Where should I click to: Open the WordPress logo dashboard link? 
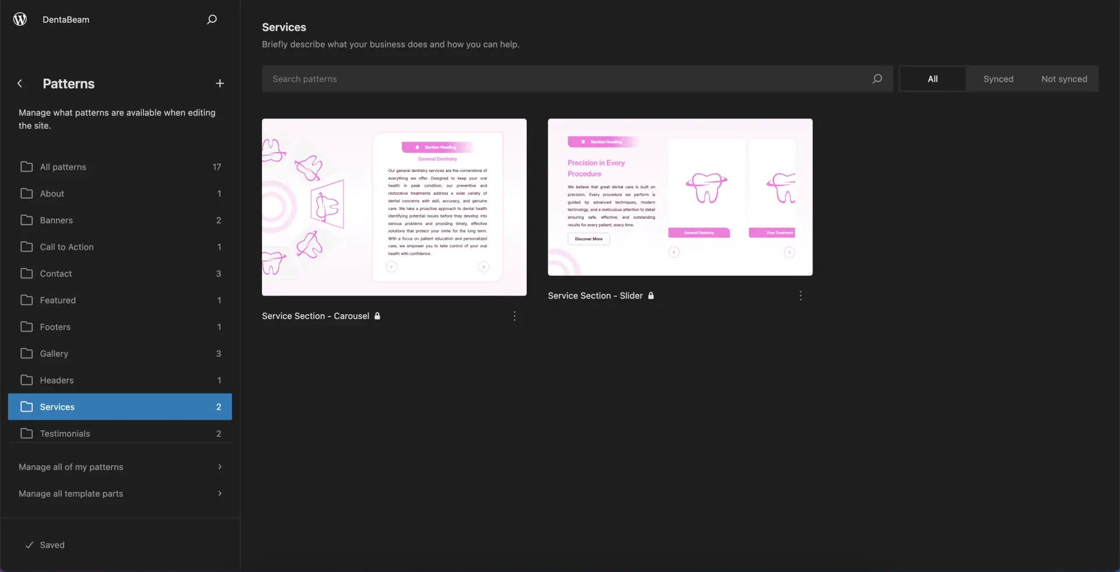[20, 19]
